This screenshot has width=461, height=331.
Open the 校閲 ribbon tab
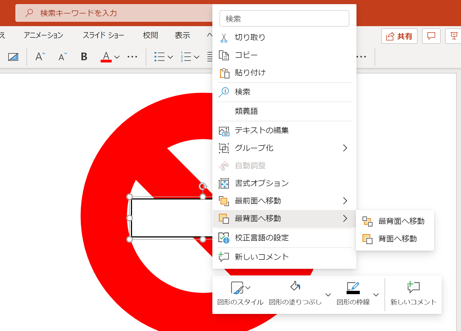(x=150, y=35)
